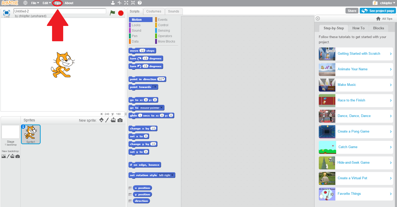Take new backdrop from camera
Viewport: 397px width, 207px height.
18,156
